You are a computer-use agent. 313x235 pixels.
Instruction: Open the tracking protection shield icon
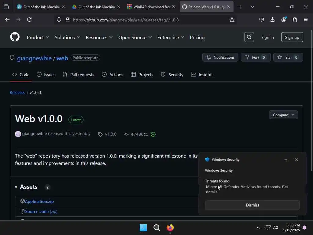pyautogui.click(x=59, y=20)
